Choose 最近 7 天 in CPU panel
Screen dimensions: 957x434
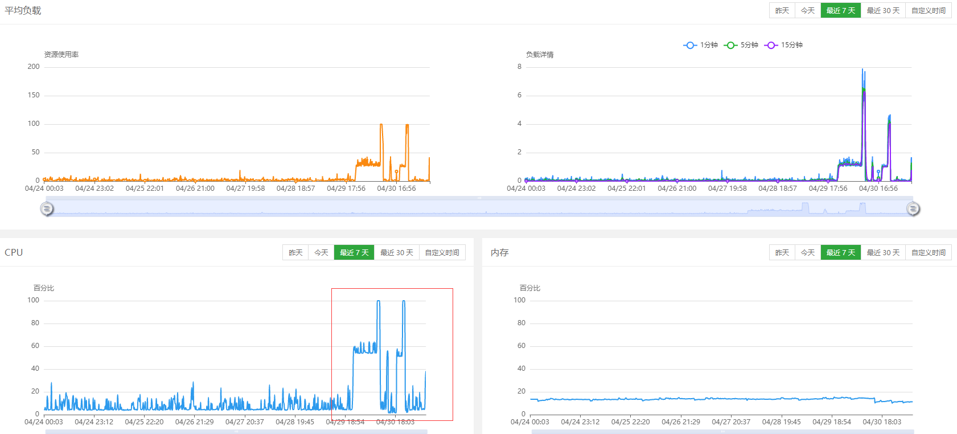(354, 253)
